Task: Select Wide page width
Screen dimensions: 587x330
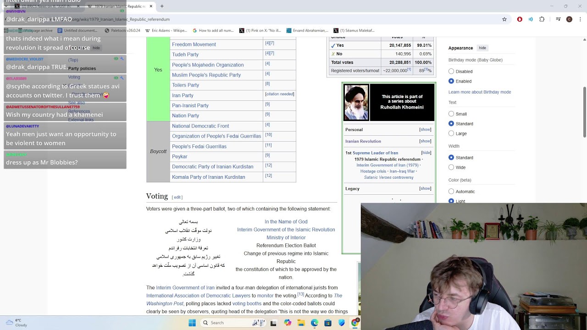Action: point(451,167)
